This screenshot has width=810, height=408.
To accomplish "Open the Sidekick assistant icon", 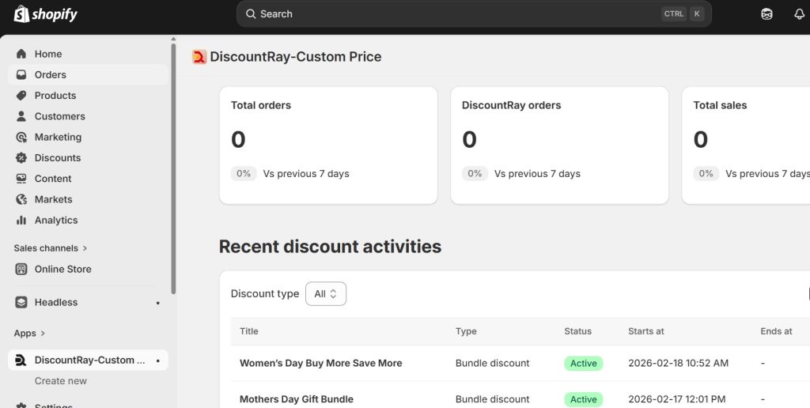I will 766,14.
